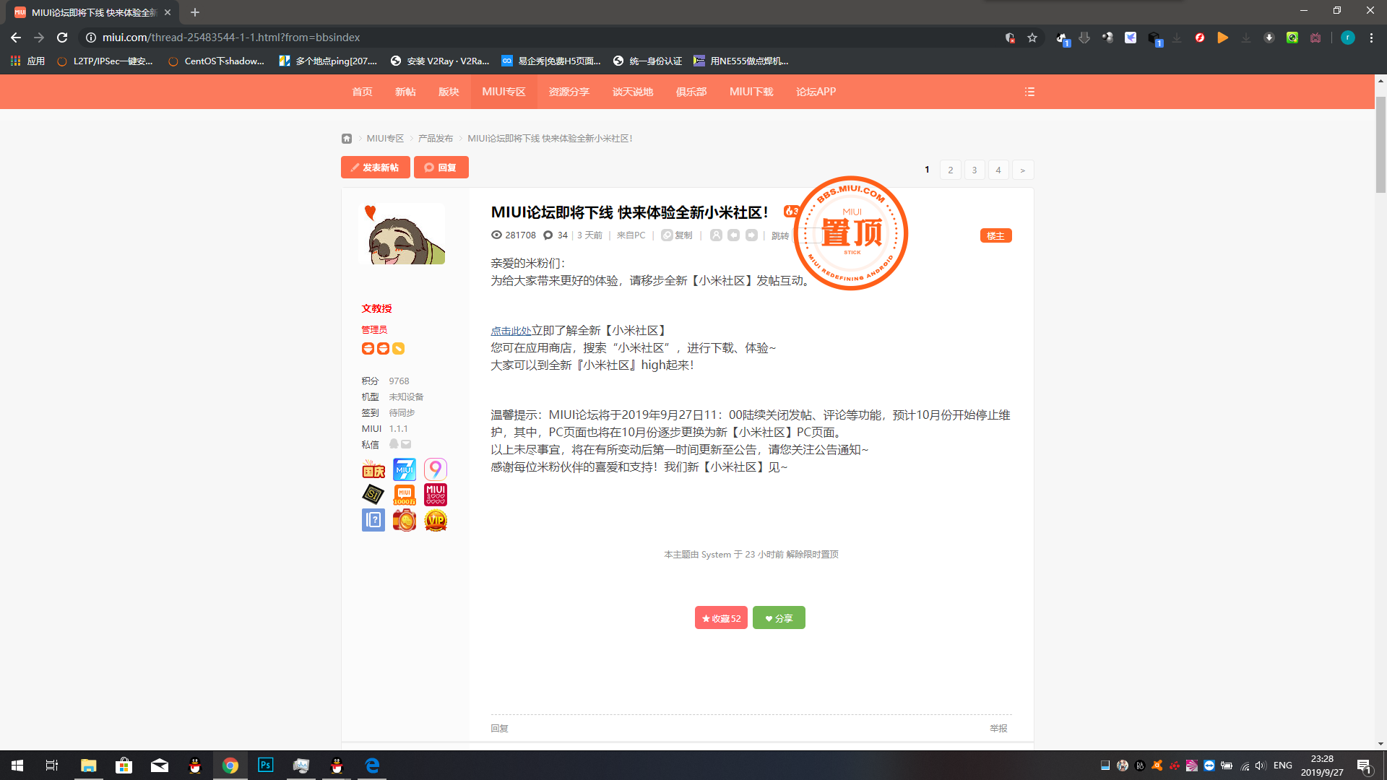Go to page 2 of the thread
Viewport: 1387px width, 780px height.
pyautogui.click(x=950, y=170)
